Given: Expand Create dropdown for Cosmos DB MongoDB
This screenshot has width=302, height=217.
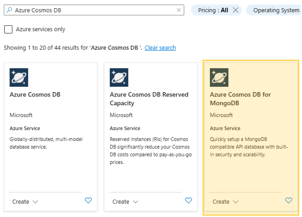Looking at the screenshot, I should pyautogui.click(x=226, y=202).
